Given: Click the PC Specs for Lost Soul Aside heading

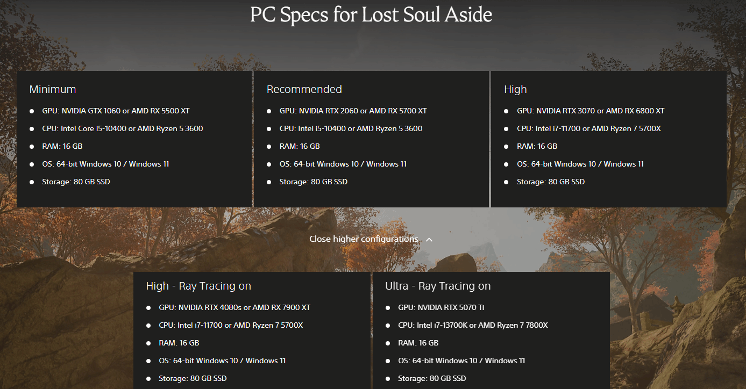Looking at the screenshot, I should (x=371, y=15).
